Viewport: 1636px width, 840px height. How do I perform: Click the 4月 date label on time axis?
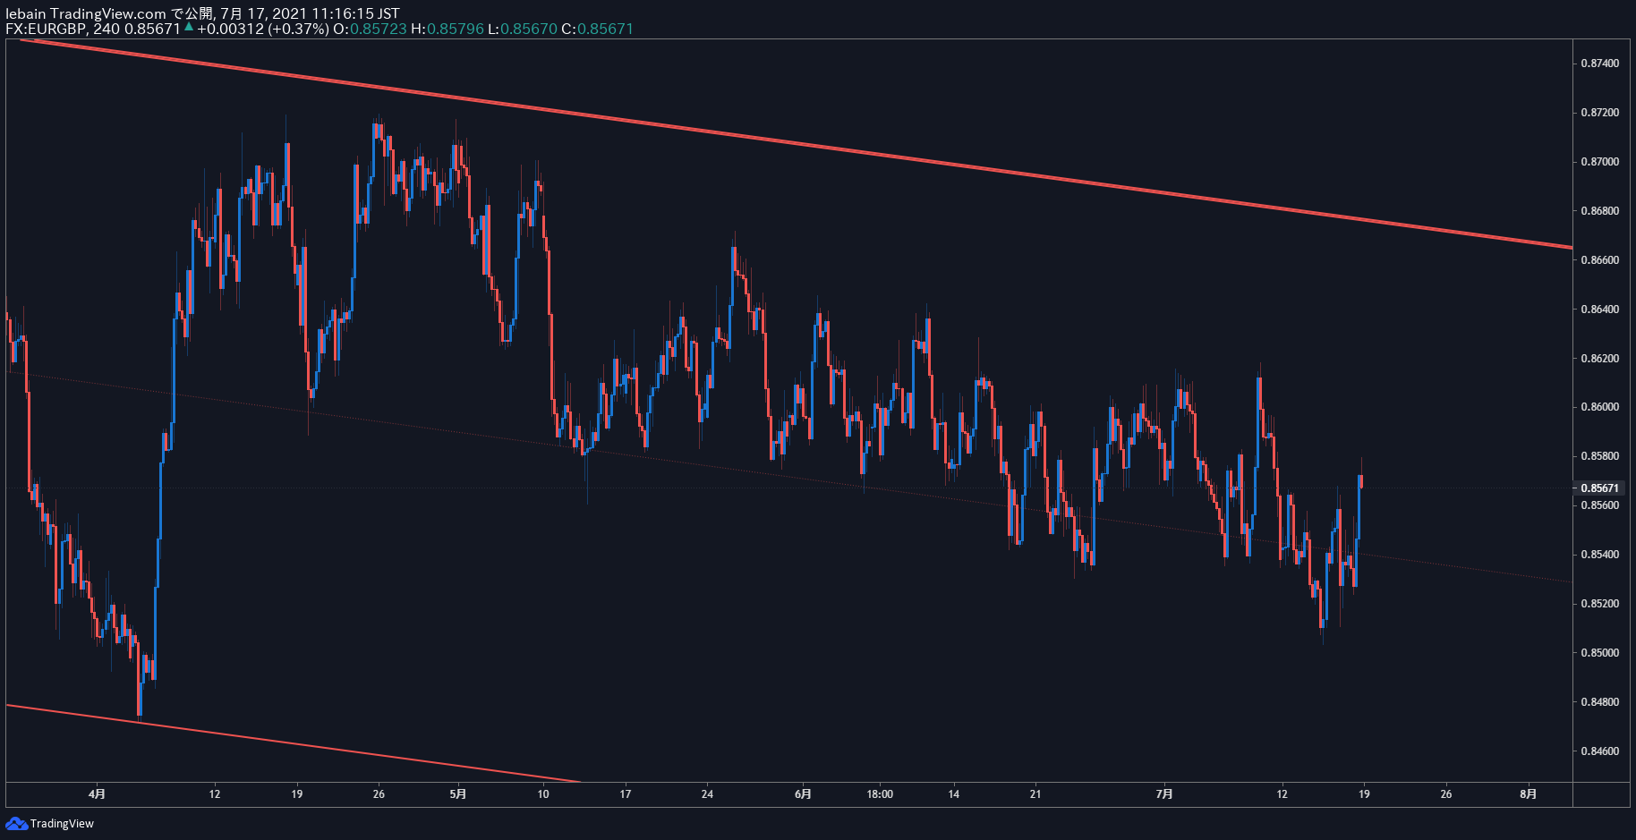pyautogui.click(x=97, y=794)
